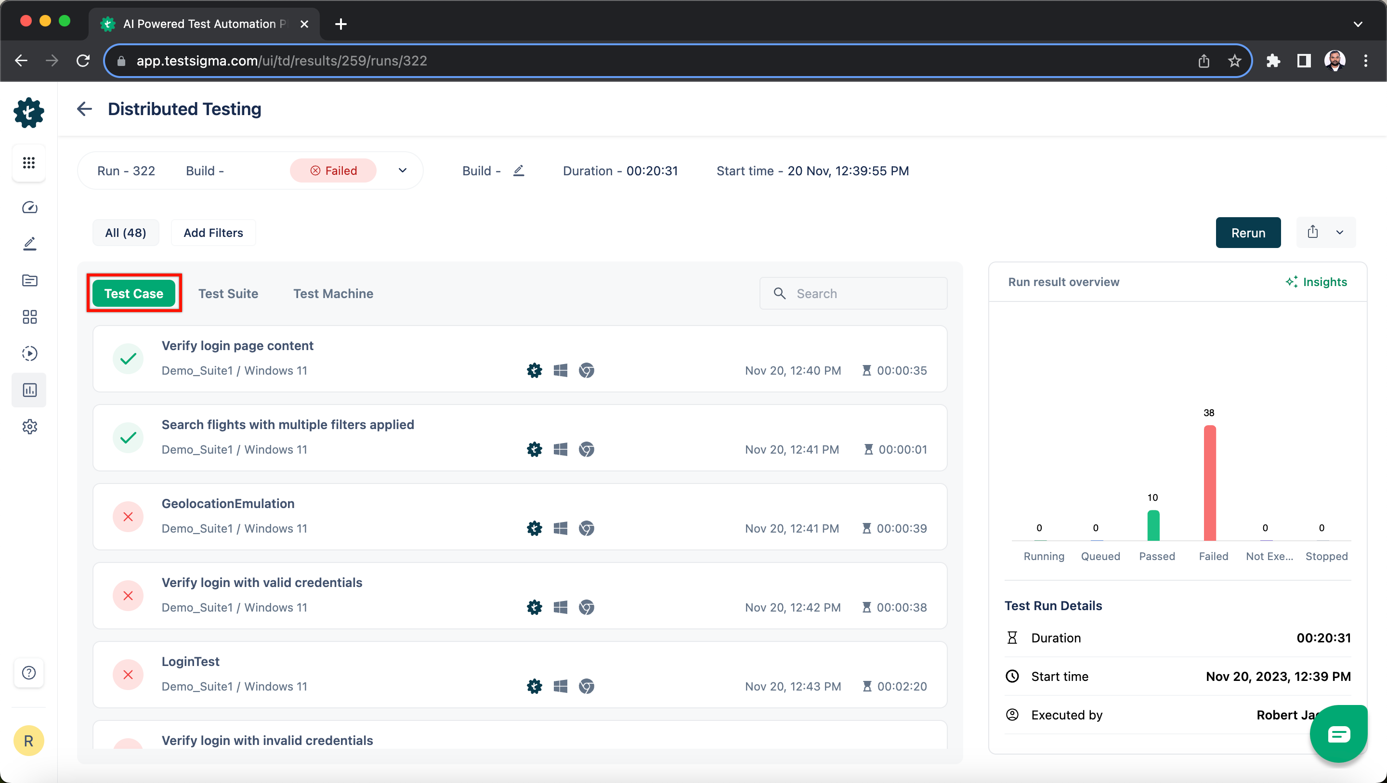This screenshot has width=1387, height=783.
Task: Share page using address bar share icon
Action: [x=1204, y=61]
